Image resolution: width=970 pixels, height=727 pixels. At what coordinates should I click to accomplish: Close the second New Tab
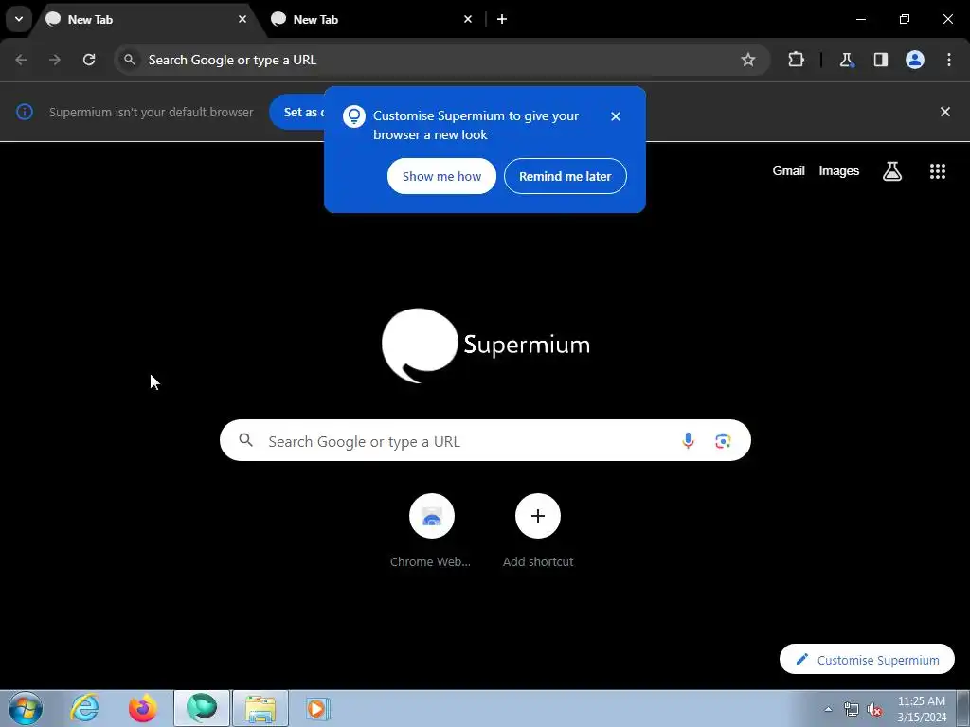pos(468,19)
